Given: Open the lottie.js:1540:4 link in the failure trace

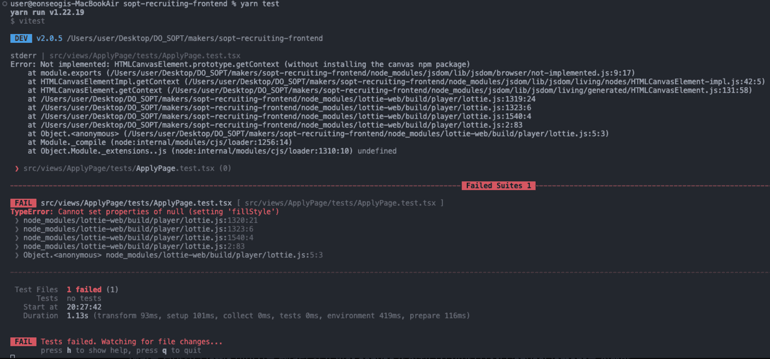Looking at the screenshot, I should (138, 238).
